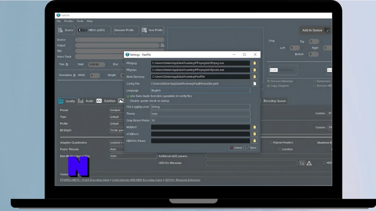
Task: Browse for the FFprobe executable path
Action: pyautogui.click(x=255, y=70)
